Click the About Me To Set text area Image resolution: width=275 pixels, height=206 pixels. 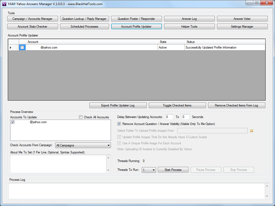(59, 164)
